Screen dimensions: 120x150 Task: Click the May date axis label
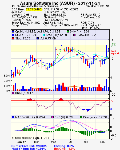point(53,142)
